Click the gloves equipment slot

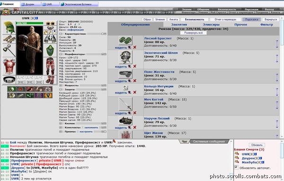[x=50, y=39]
